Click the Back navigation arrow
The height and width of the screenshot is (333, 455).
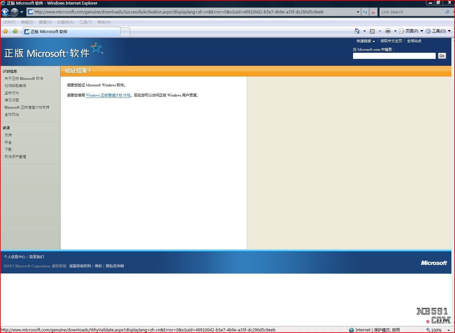5,12
